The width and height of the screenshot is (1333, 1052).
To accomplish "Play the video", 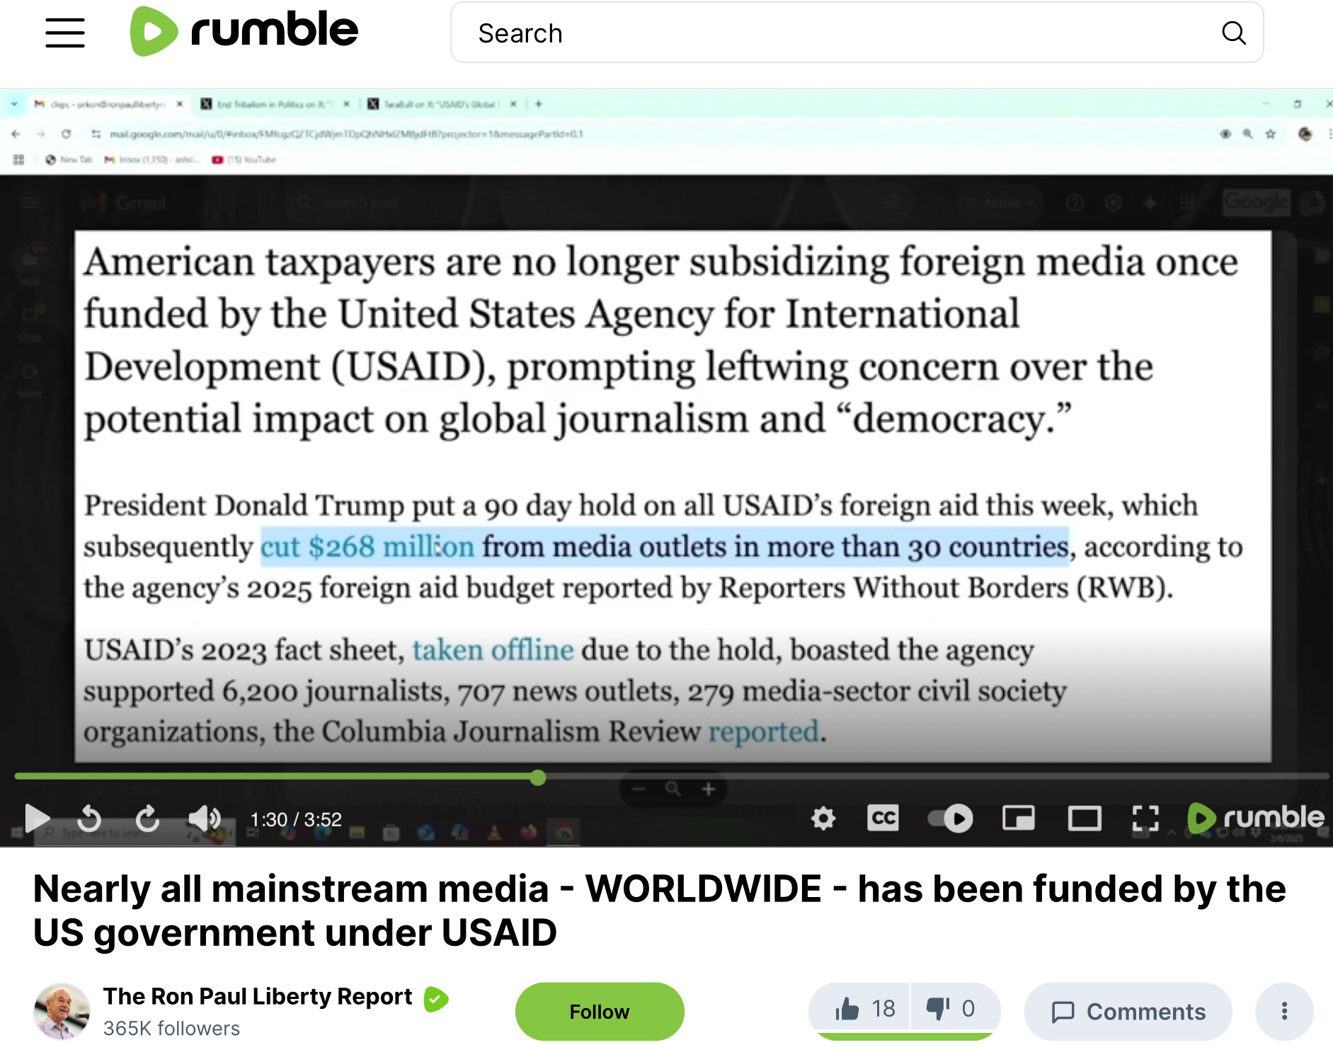I will pyautogui.click(x=37, y=819).
